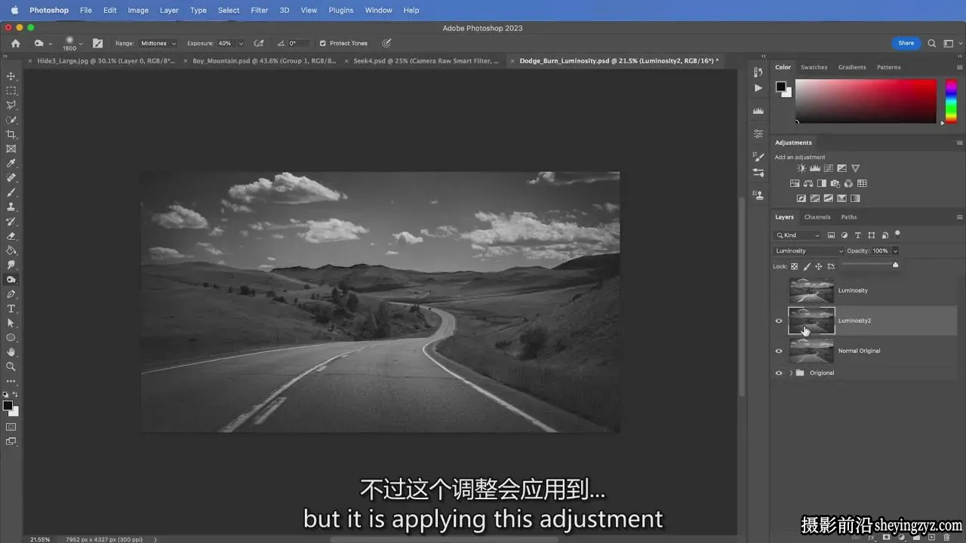Open the Luminosity blend mode dropdown
The height and width of the screenshot is (543, 966).
click(x=809, y=250)
